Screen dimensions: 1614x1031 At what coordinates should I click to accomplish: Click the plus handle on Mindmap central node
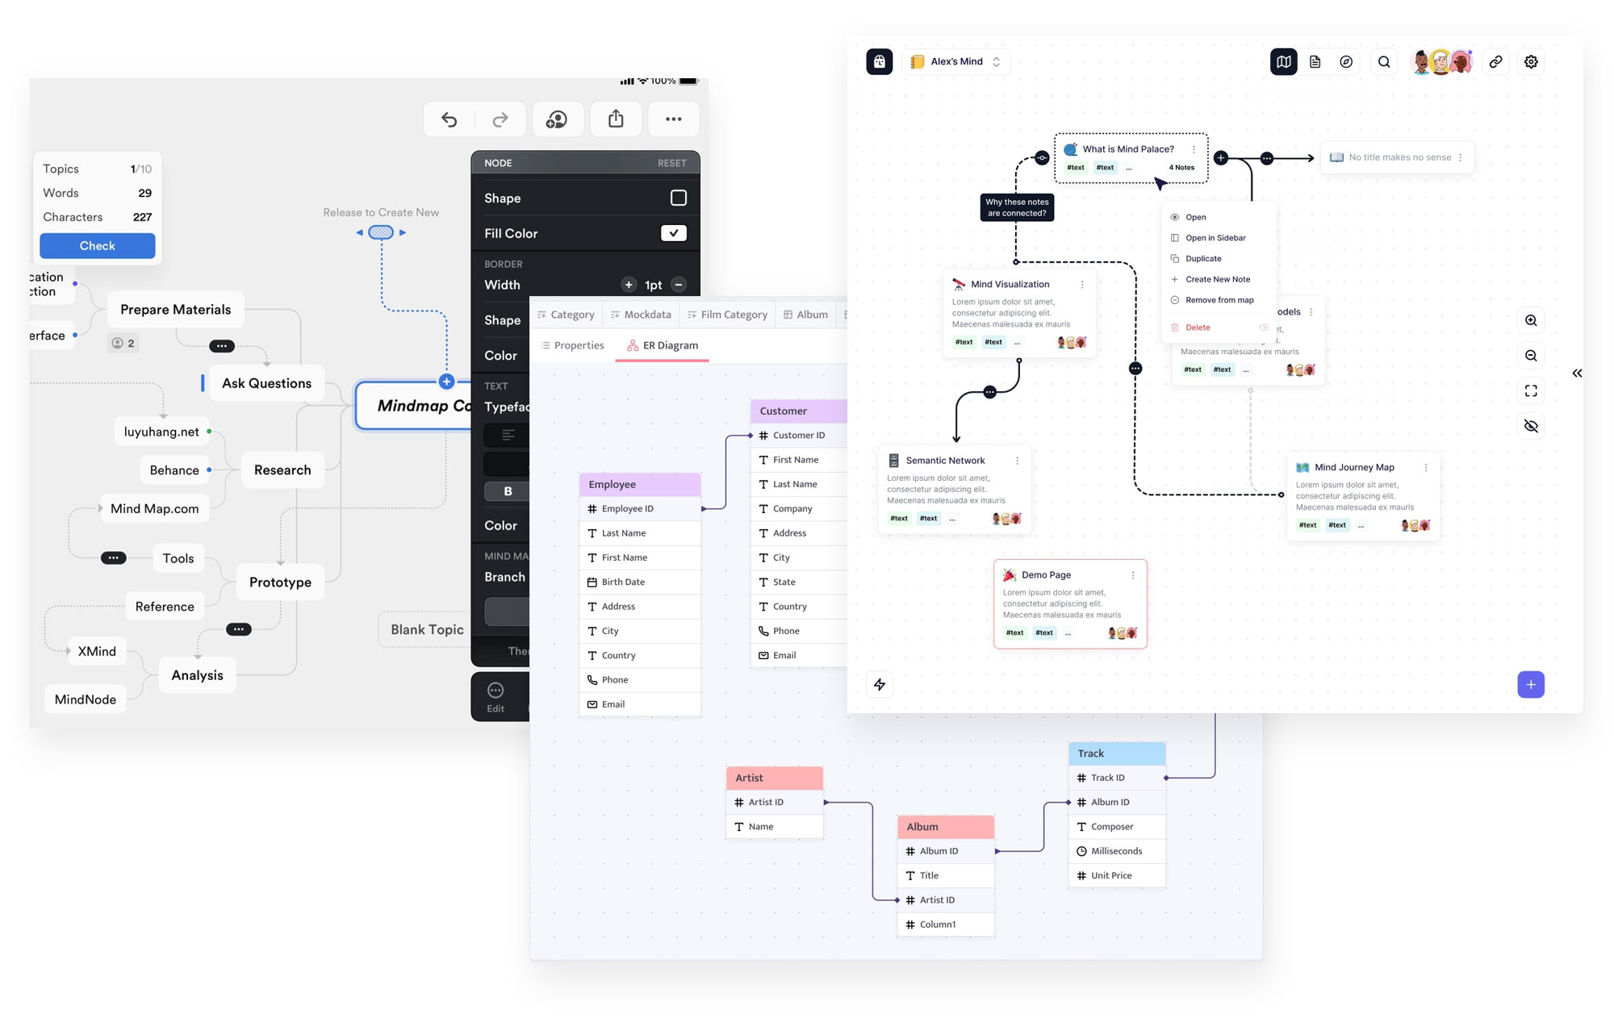point(446,382)
